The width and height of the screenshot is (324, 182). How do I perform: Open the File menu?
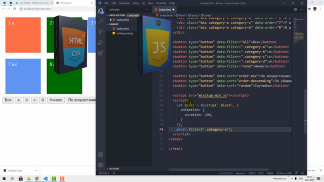pos(106,3)
